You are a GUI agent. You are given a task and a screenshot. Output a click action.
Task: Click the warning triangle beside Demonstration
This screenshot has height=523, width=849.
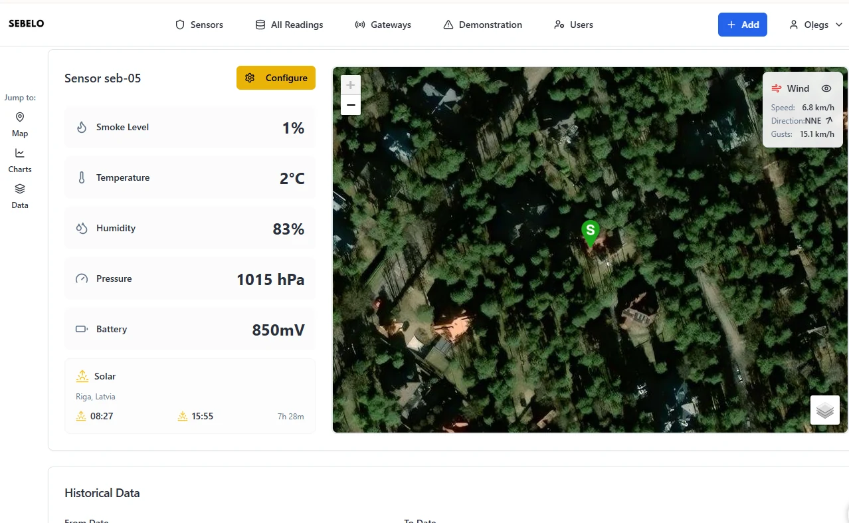[x=448, y=25]
